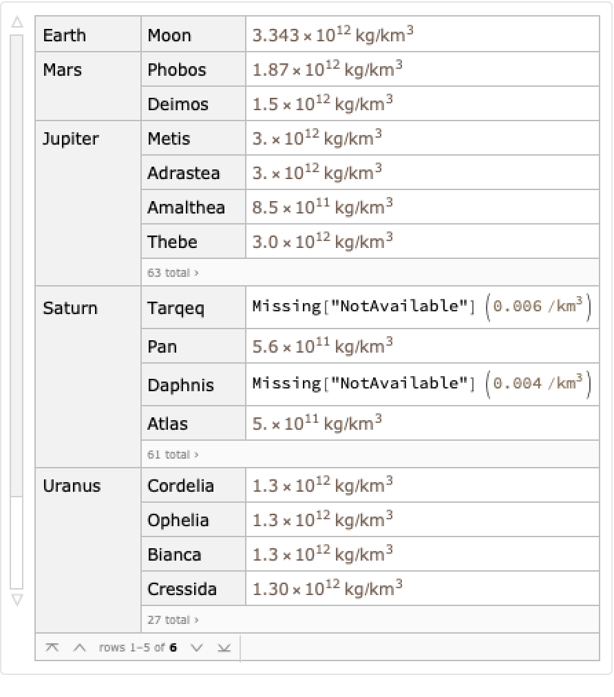Click the Jupiter row header
This screenshot has height=697, width=614.
(x=71, y=138)
